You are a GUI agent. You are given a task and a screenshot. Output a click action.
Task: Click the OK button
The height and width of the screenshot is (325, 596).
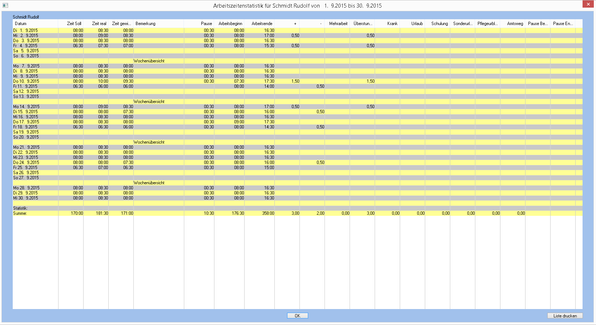(297, 316)
